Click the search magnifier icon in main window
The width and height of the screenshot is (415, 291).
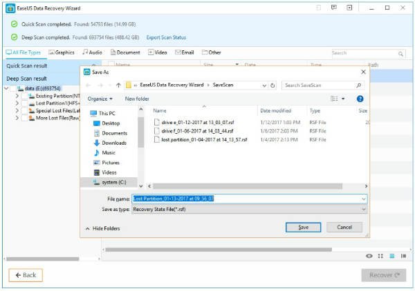click(400, 54)
